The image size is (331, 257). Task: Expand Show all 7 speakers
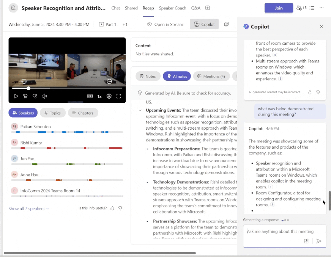[x=29, y=208]
